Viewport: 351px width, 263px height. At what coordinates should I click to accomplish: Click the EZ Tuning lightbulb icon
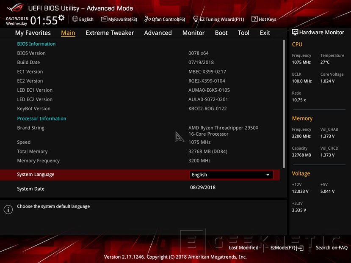pyautogui.click(x=196, y=19)
